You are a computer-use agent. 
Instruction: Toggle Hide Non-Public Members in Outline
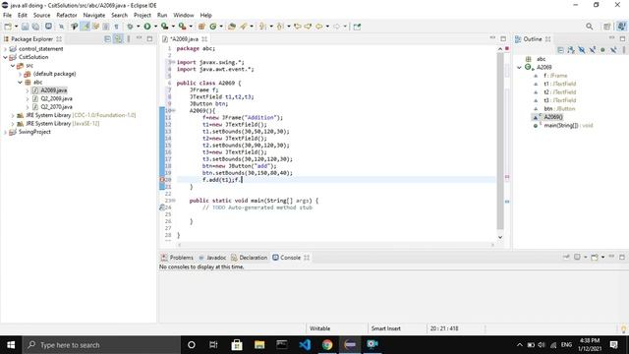coord(602,50)
